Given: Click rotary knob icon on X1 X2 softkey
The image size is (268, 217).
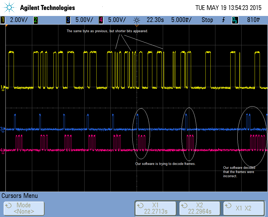Looking at the screenshot, I should pyautogui.click(x=228, y=205).
